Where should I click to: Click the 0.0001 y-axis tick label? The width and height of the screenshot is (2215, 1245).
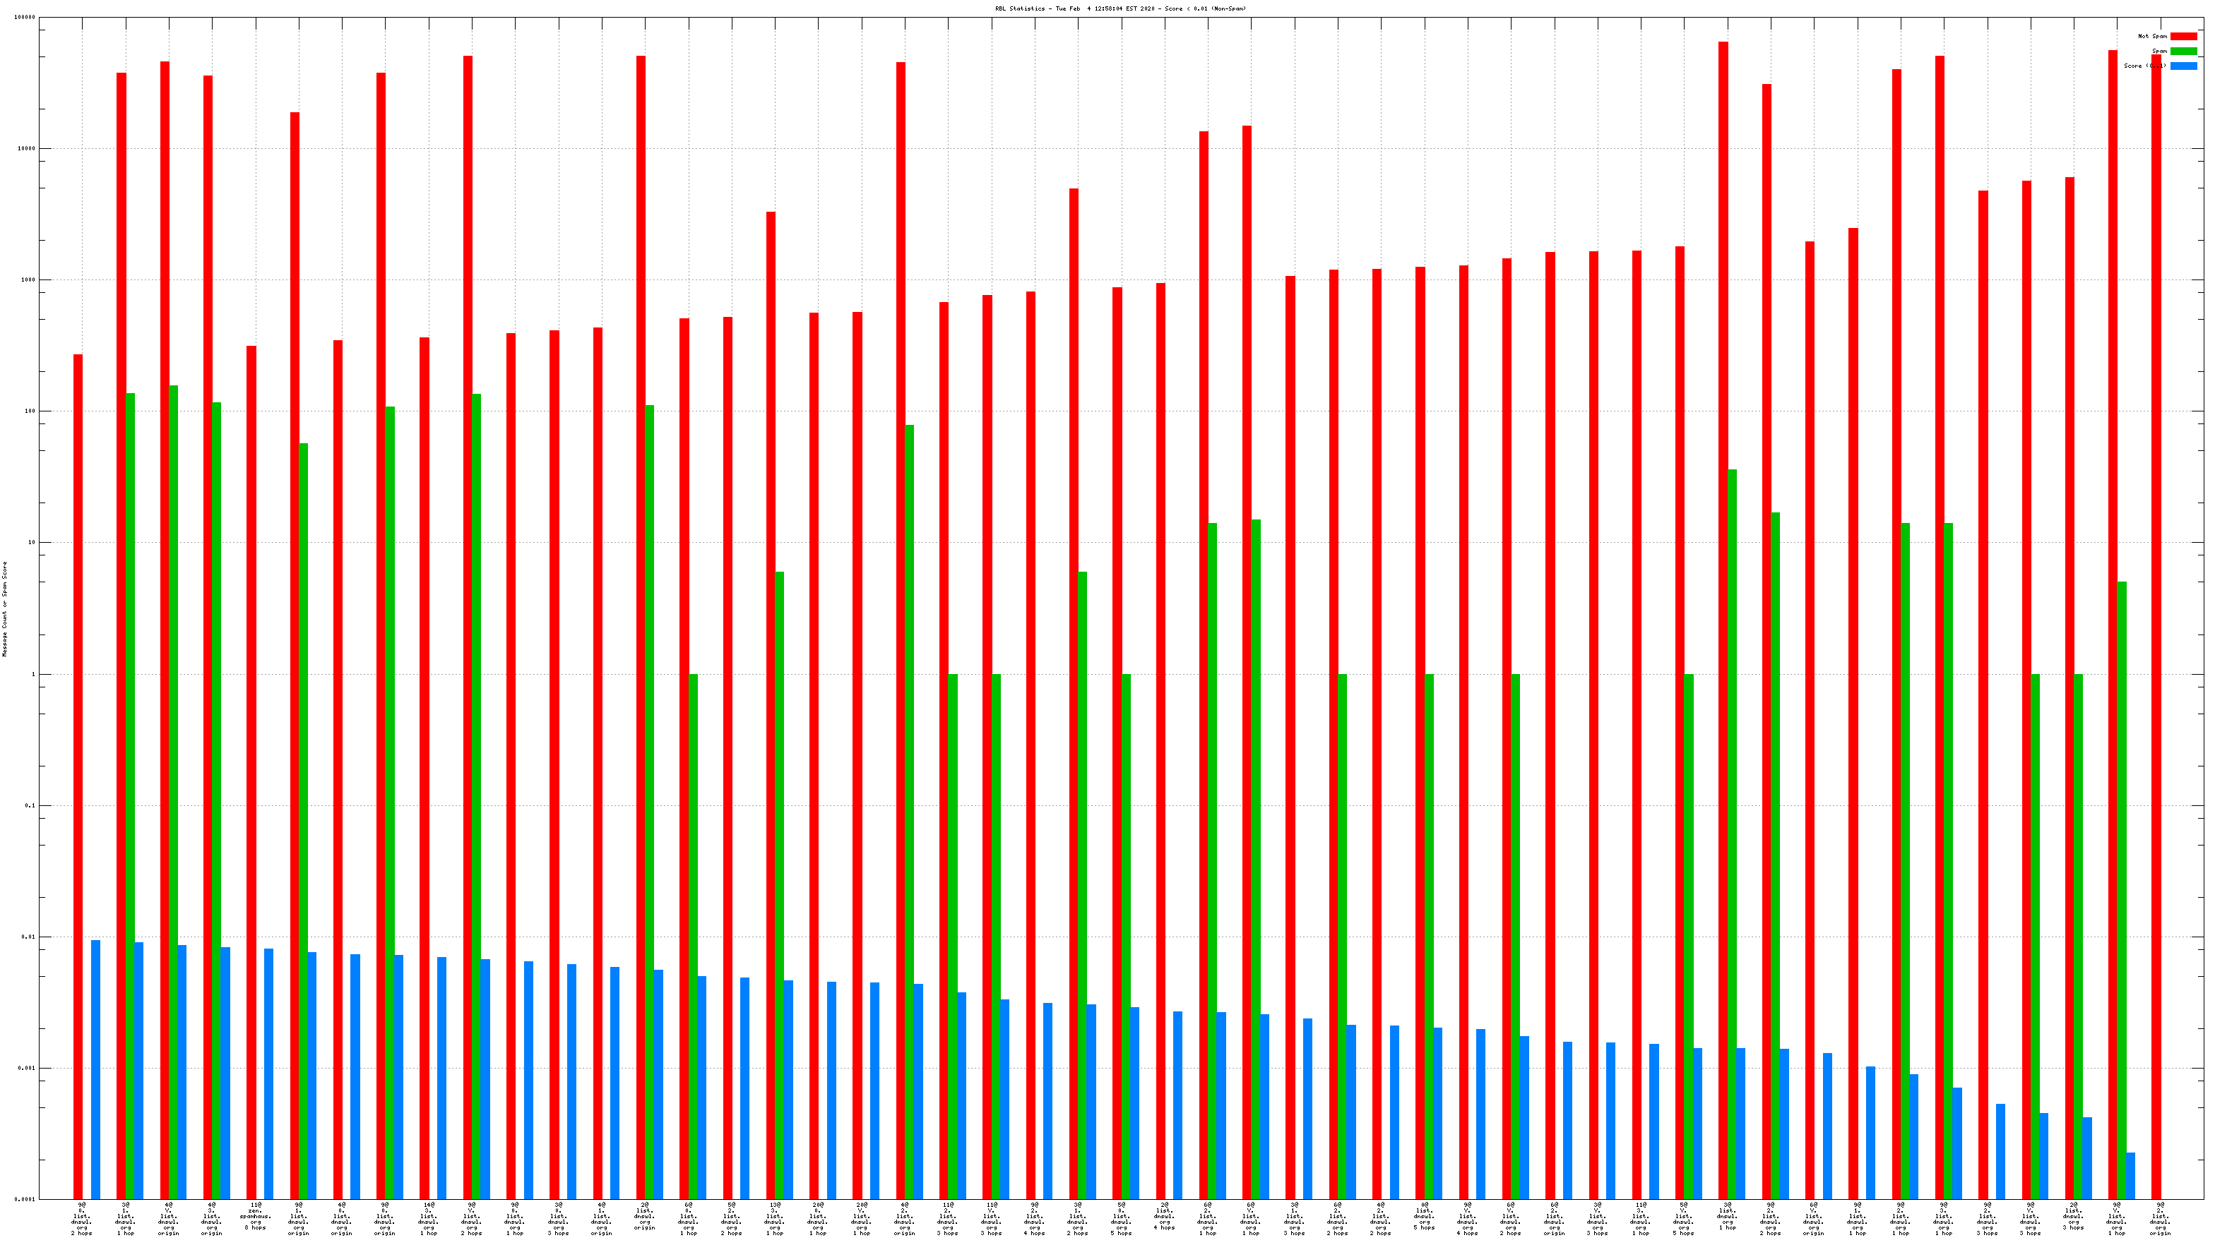pyautogui.click(x=25, y=1199)
